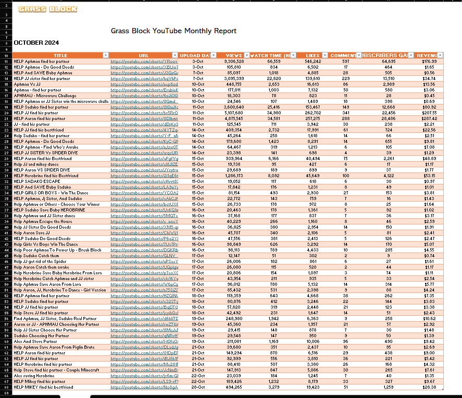Select the watch time cell '66,559'
The image size is (462, 398).
point(274,61)
